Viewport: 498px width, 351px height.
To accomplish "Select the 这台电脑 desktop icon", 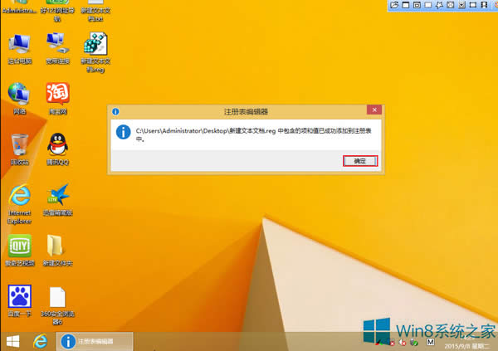I will [20, 48].
